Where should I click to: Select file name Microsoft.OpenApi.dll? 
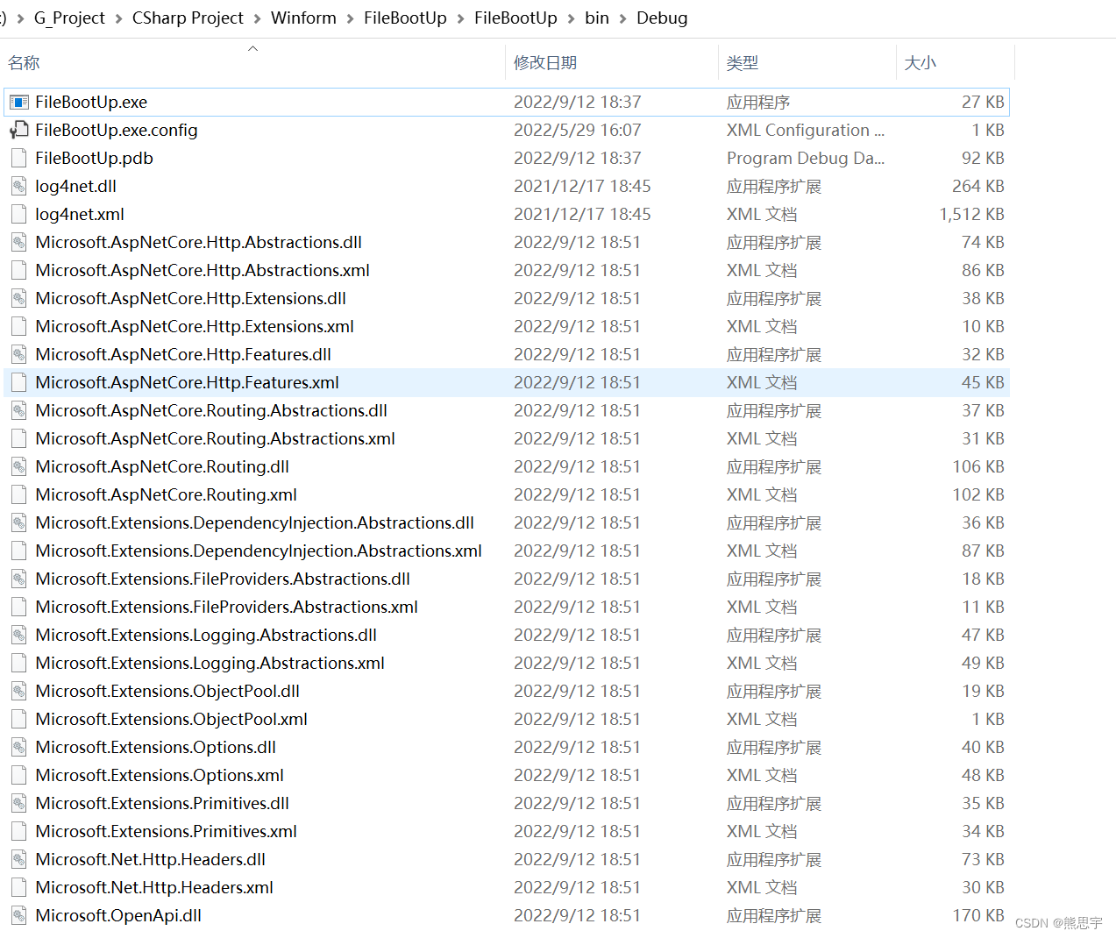point(118,916)
